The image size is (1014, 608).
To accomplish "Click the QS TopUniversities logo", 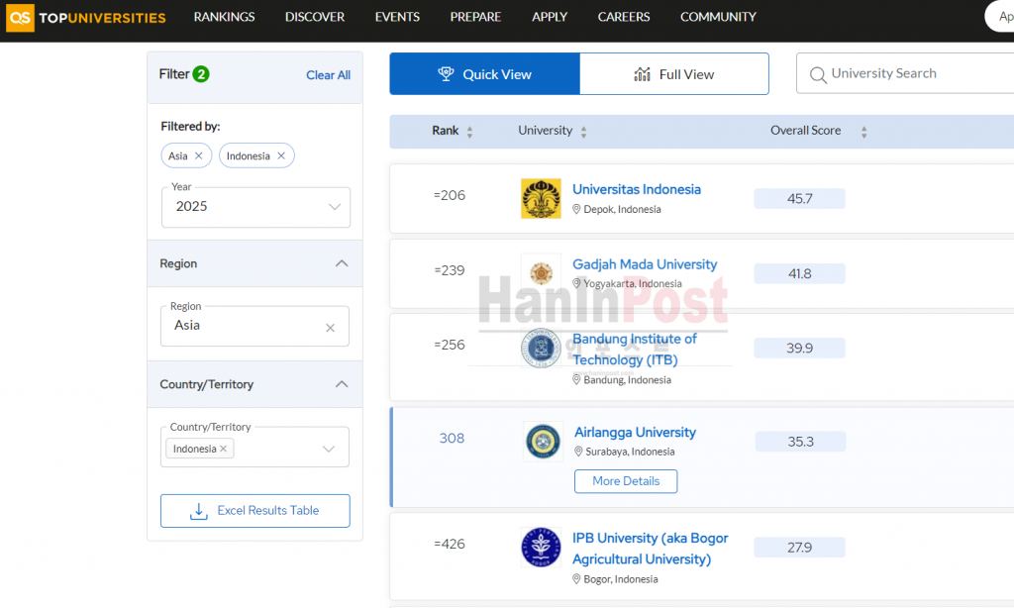I will pyautogui.click(x=85, y=17).
